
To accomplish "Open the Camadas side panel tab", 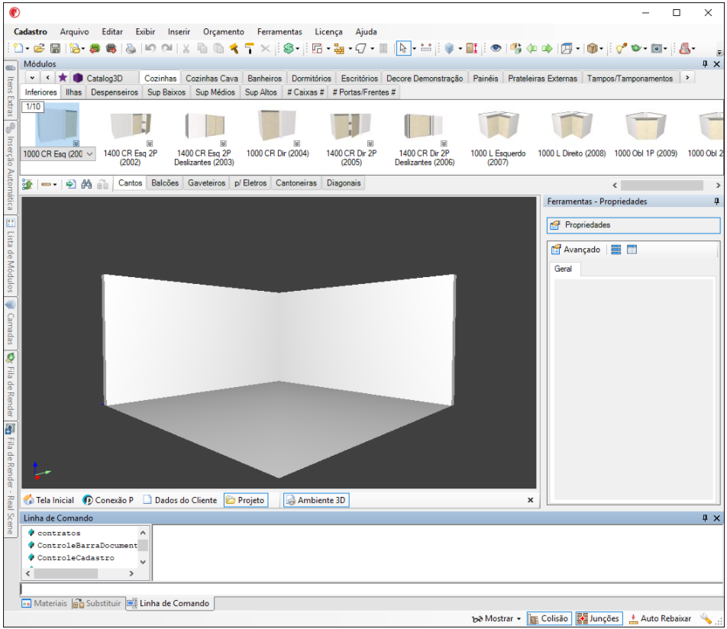I will click(x=10, y=323).
